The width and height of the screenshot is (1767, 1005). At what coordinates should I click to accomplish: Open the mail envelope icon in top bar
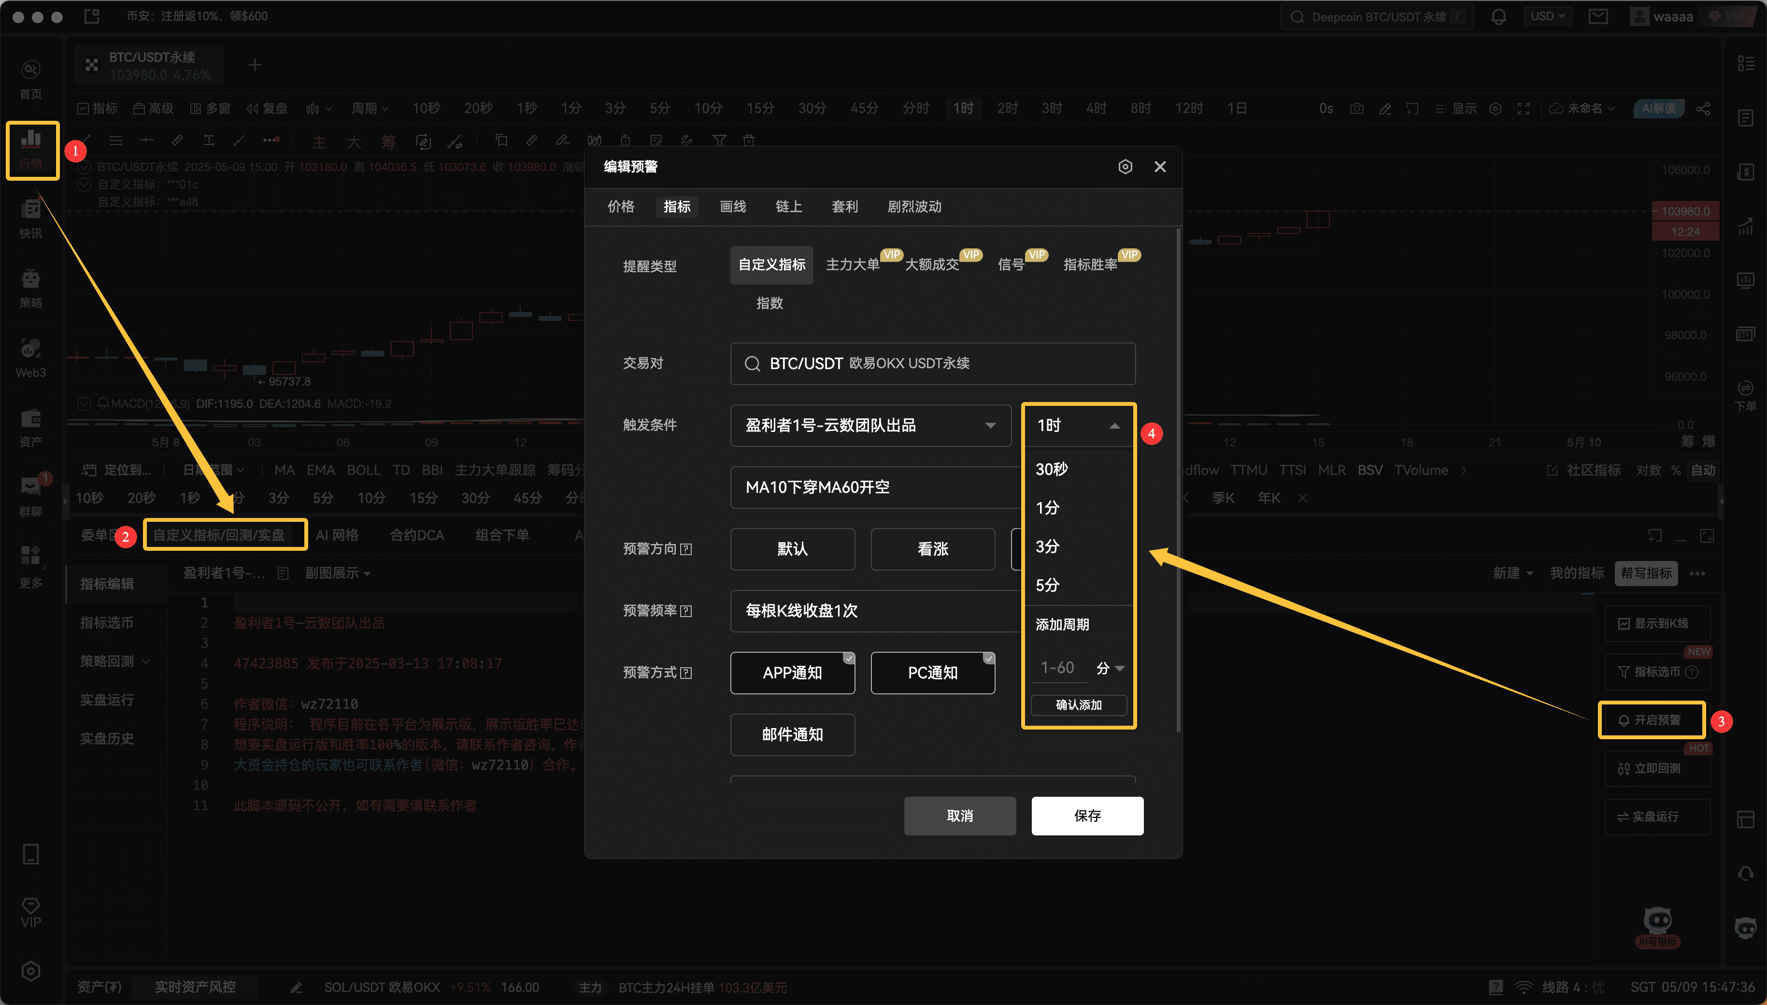[x=1598, y=16]
